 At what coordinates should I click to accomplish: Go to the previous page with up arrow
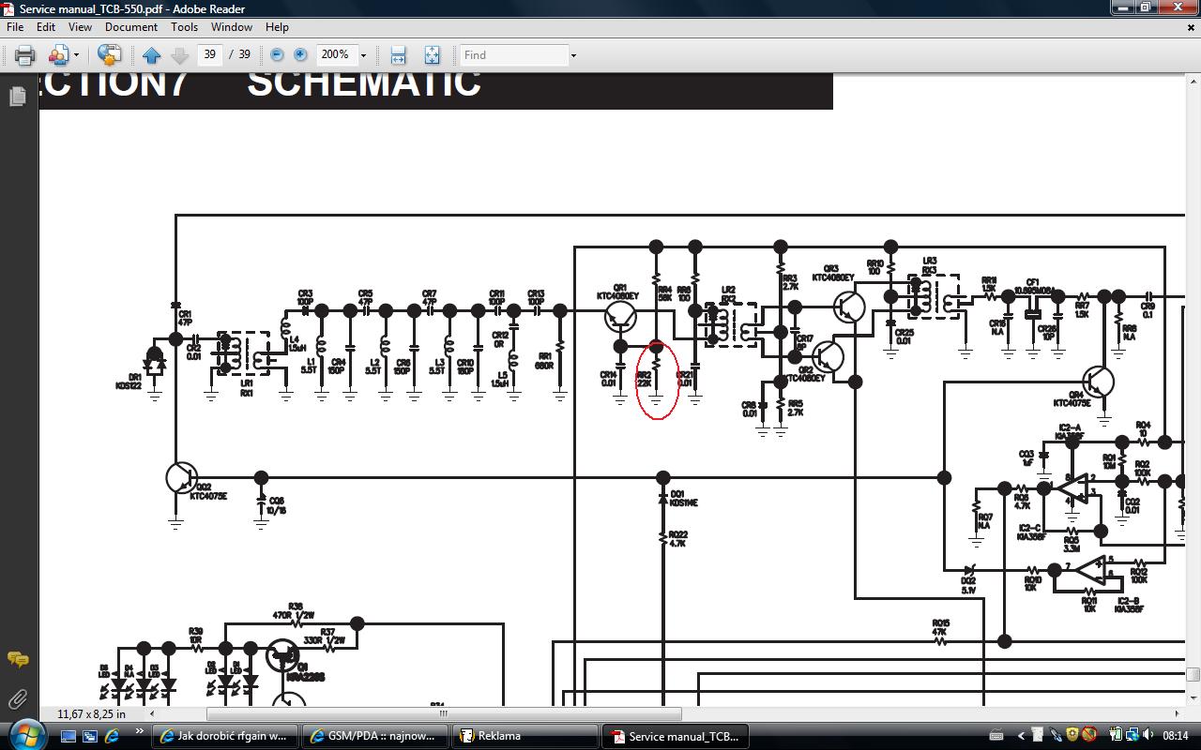[151, 55]
